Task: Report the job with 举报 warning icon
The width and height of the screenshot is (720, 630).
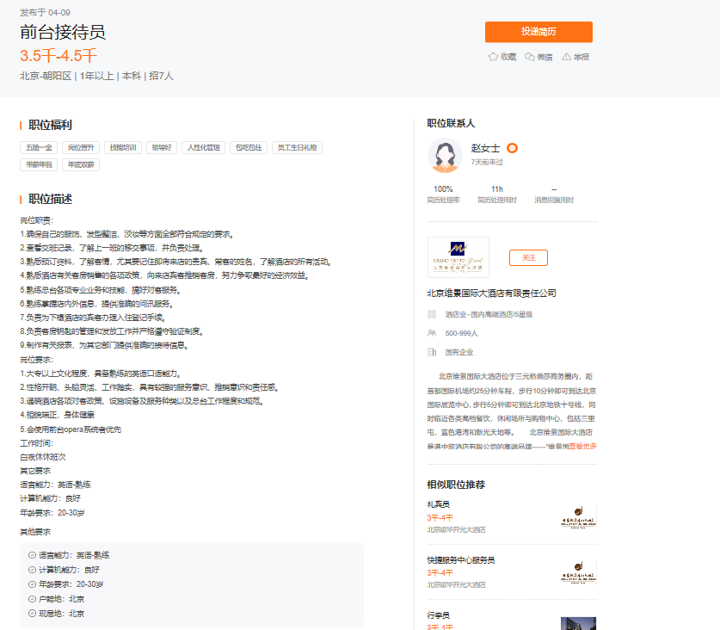Action: click(x=566, y=57)
